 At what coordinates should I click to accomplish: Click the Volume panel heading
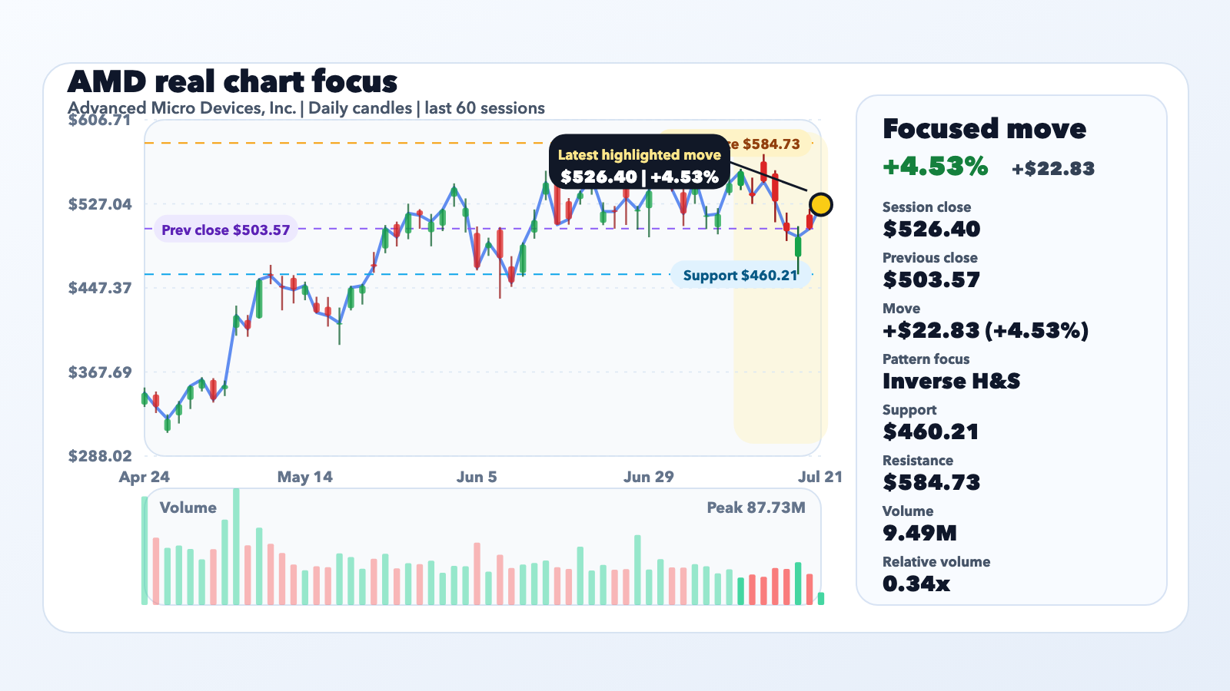point(188,508)
